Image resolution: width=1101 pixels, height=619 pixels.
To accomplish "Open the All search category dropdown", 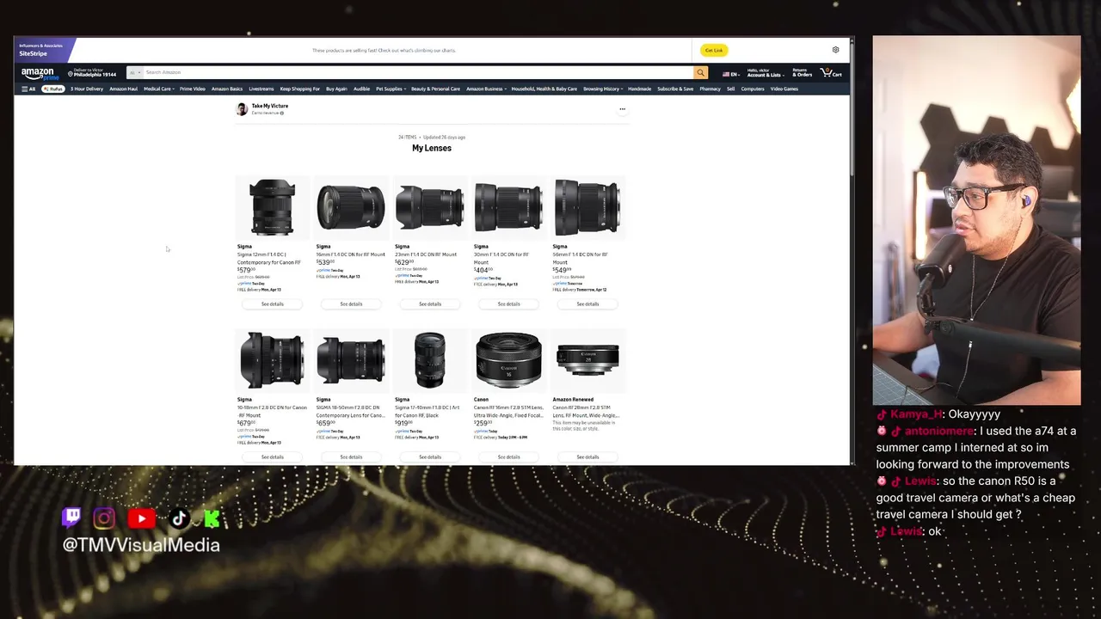I will tap(133, 72).
